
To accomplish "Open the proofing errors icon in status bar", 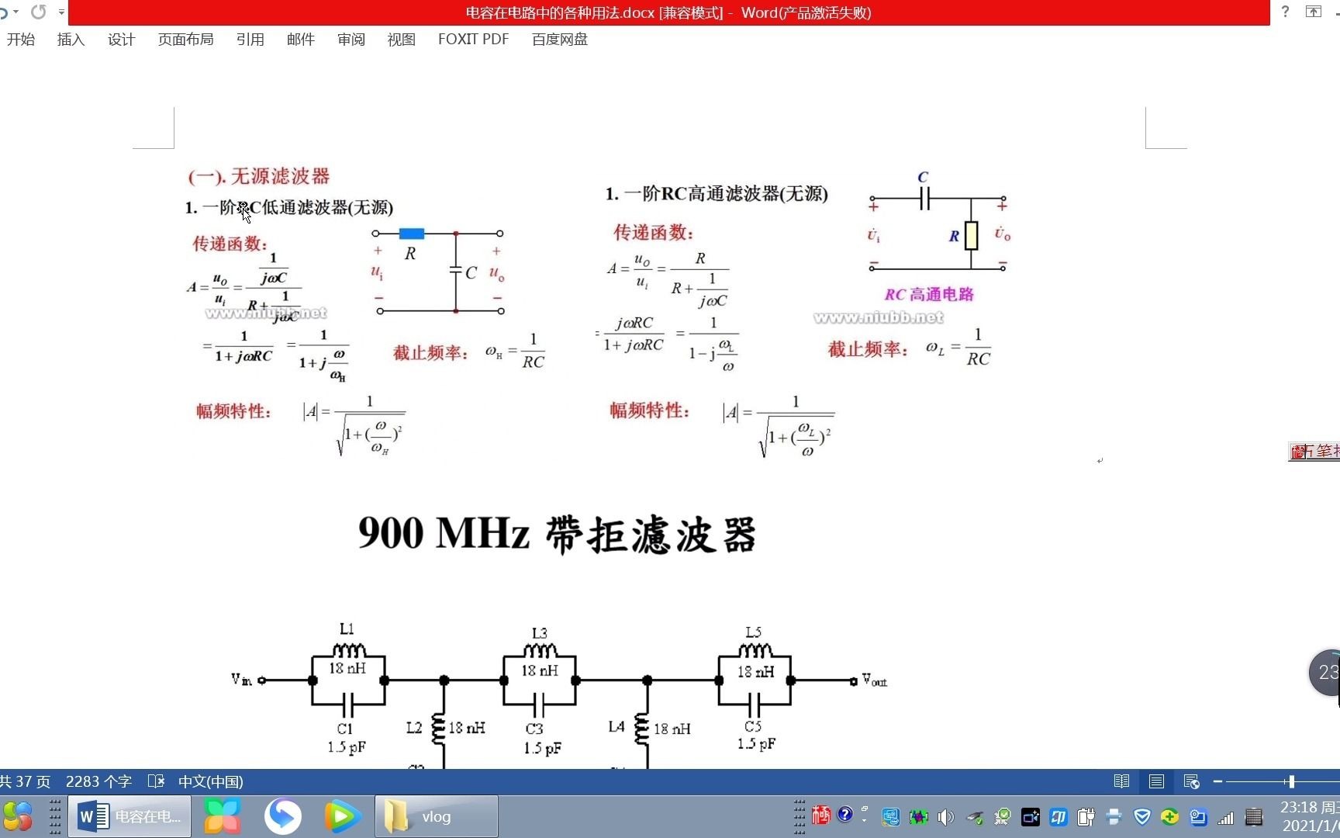I will (x=157, y=781).
